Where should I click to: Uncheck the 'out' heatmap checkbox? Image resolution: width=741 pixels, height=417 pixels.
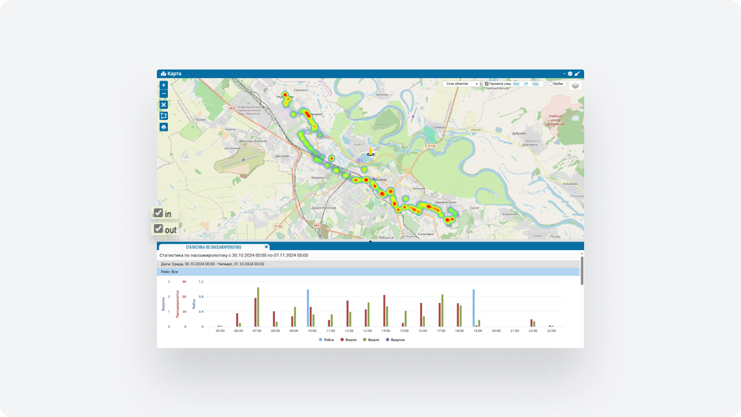(159, 229)
